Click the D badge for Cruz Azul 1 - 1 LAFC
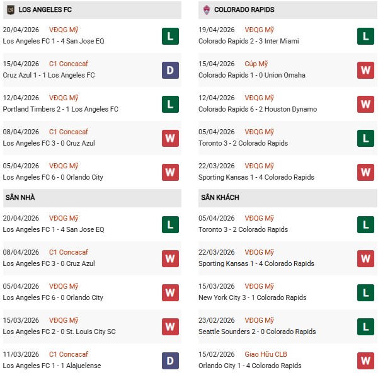378x375 pixels. pos(170,70)
